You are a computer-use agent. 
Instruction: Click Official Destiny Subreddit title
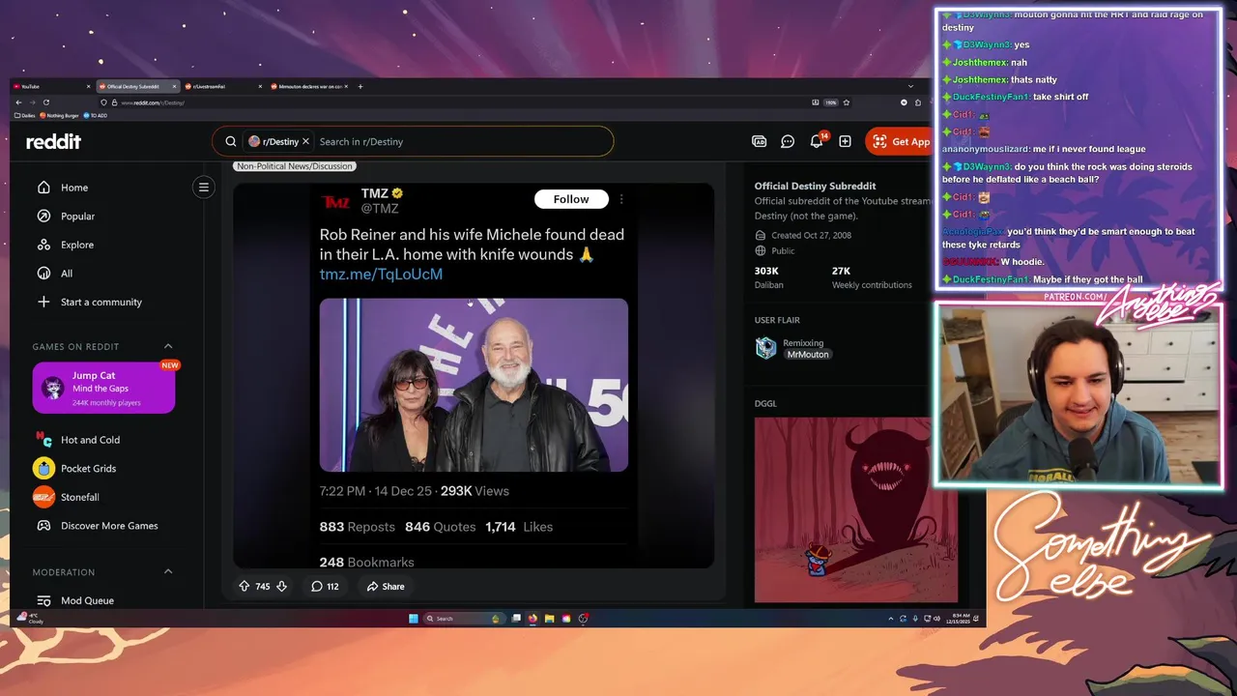[815, 186]
